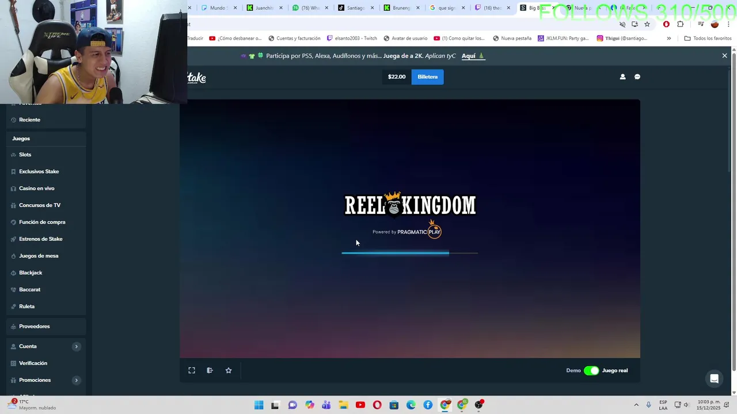This screenshot has height=414, width=737.
Task: Open the Billetera wallet button
Action: click(x=427, y=76)
